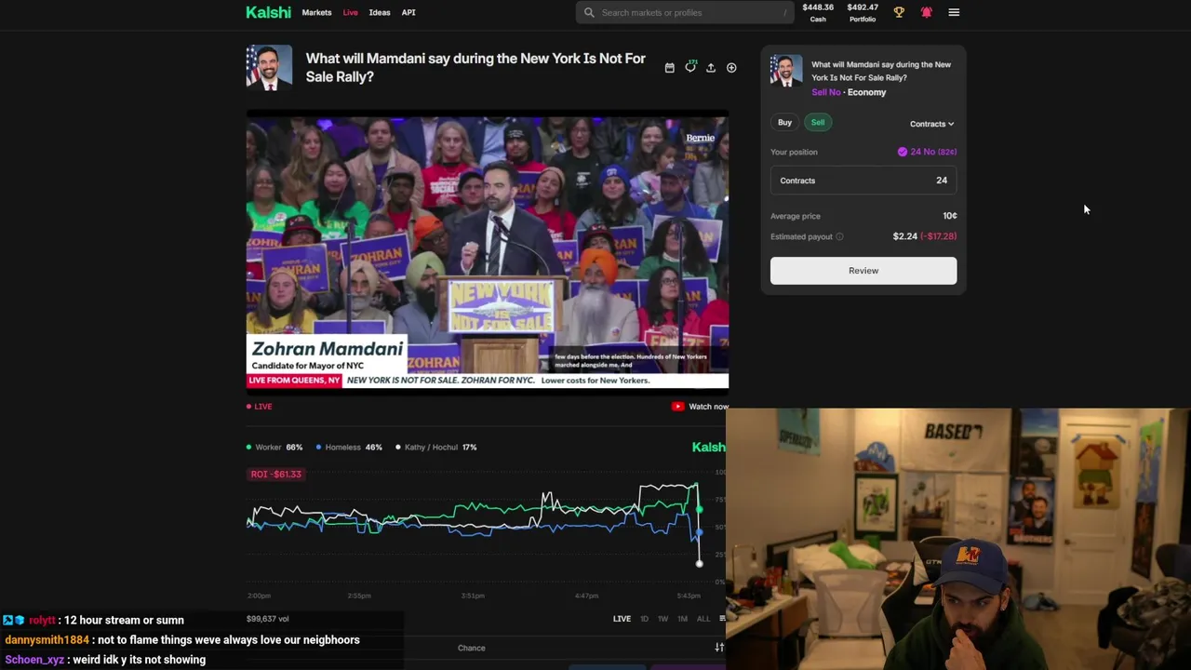This screenshot has height=670, width=1191.
Task: Open the trophy leaderboard icon
Action: coord(899,12)
